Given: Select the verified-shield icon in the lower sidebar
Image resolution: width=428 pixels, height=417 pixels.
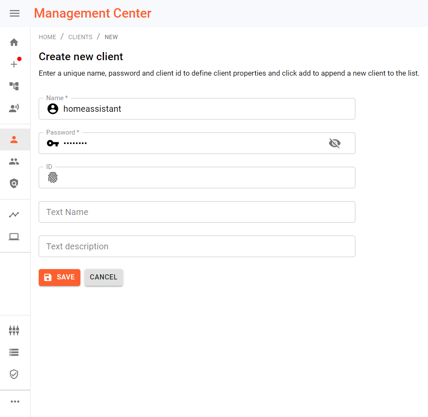Looking at the screenshot, I should coord(14,374).
